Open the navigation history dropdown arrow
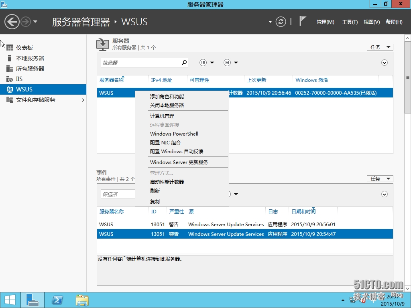The image size is (411, 308). coord(35,22)
